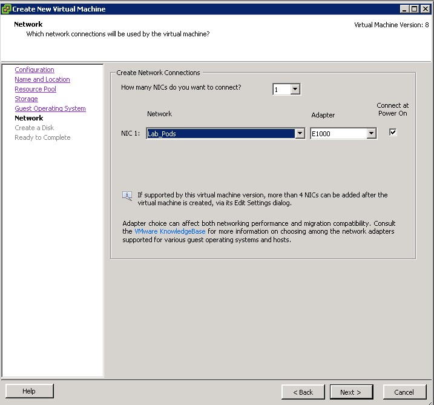Screen dimensions: 434x405
Task: Open the Name and Location step
Action: (x=42, y=79)
